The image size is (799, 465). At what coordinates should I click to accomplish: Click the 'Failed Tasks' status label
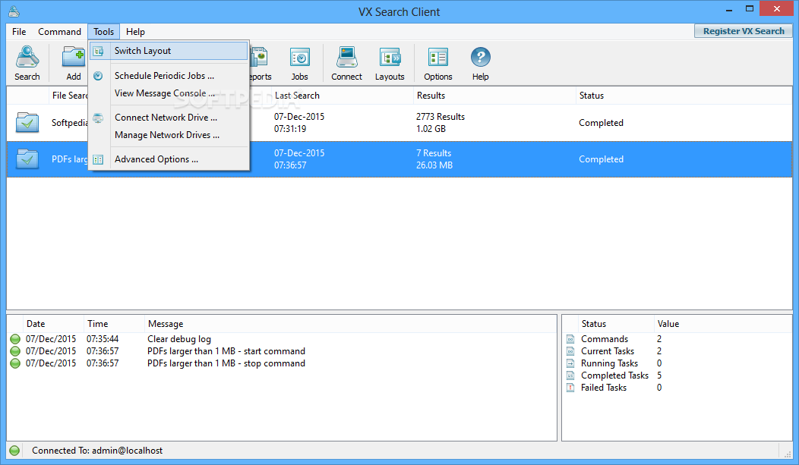pyautogui.click(x=603, y=388)
